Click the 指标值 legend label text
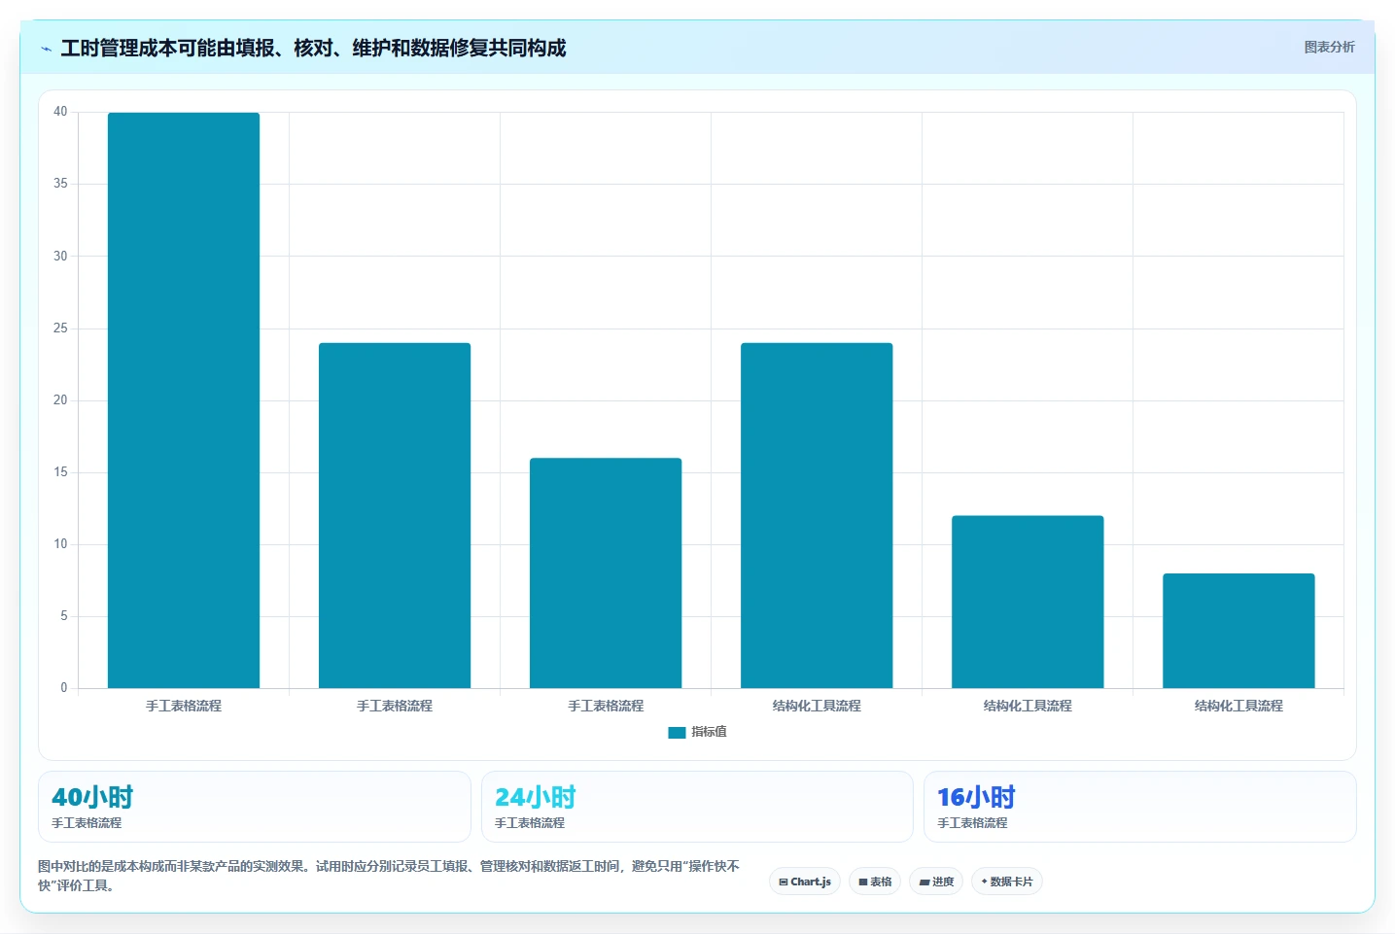The width and height of the screenshot is (1395, 934). [x=709, y=732]
